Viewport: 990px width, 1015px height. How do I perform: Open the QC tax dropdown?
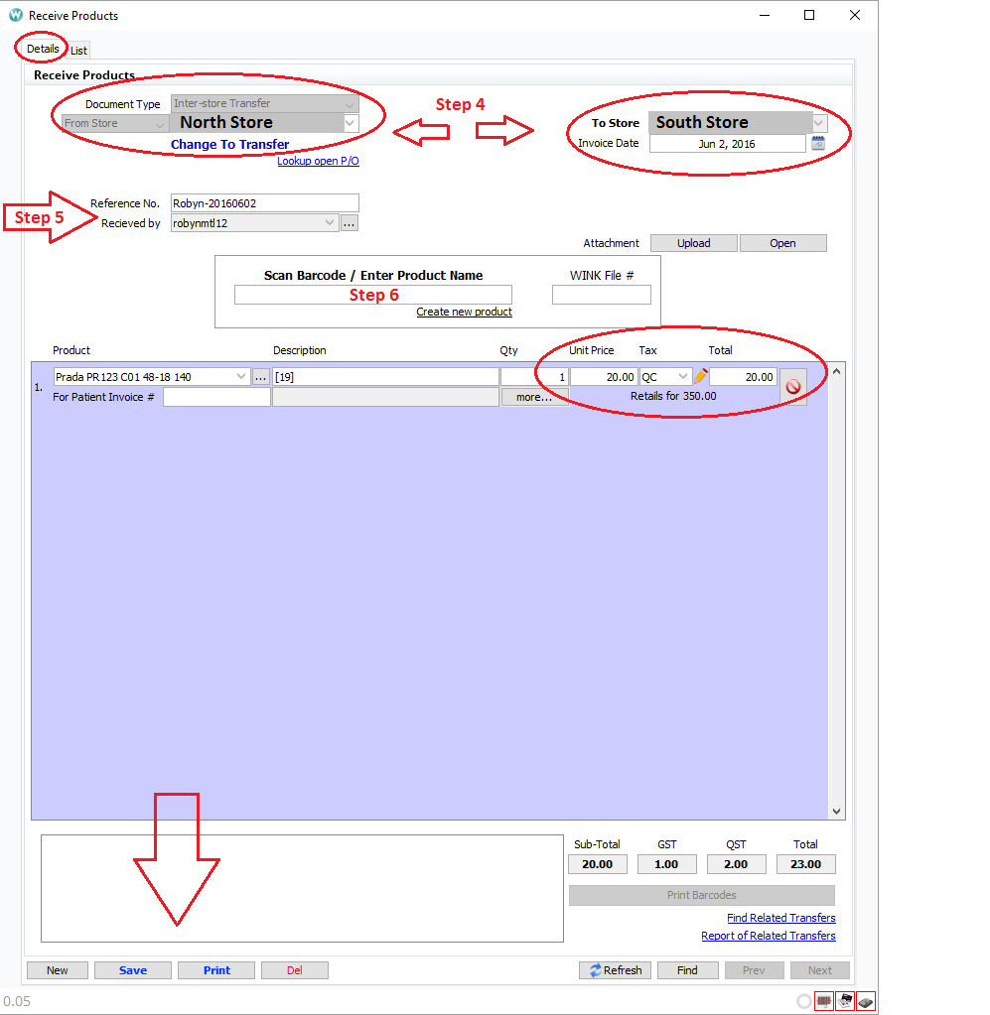(x=683, y=375)
